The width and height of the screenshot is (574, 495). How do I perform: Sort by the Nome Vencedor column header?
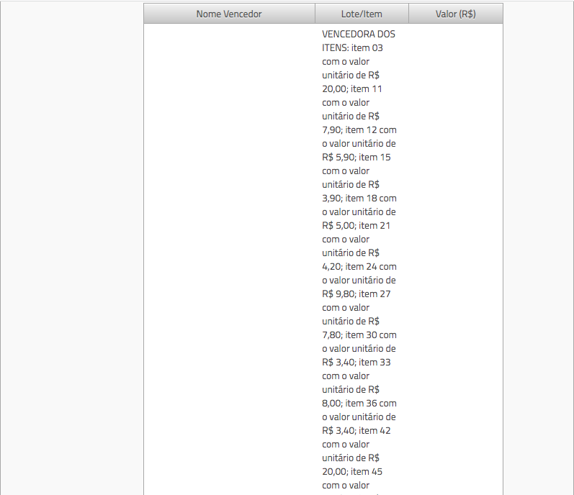(229, 14)
